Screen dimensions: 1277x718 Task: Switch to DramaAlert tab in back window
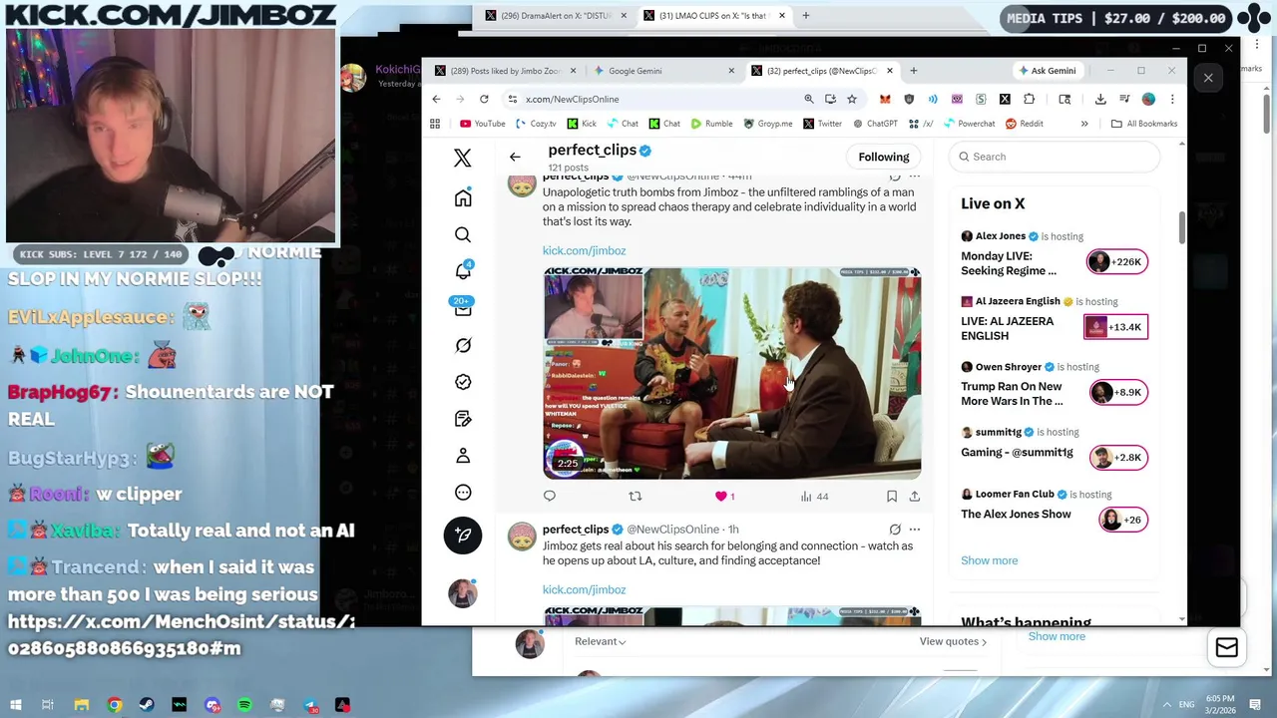[x=555, y=16]
